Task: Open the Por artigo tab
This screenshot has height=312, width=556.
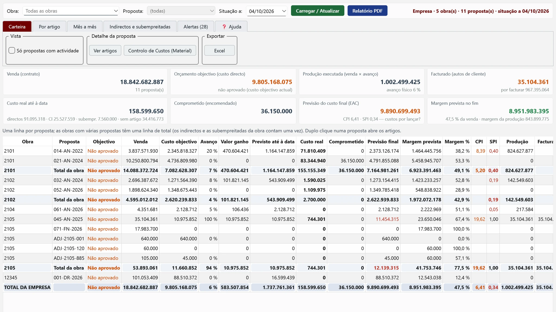Action: (x=49, y=27)
